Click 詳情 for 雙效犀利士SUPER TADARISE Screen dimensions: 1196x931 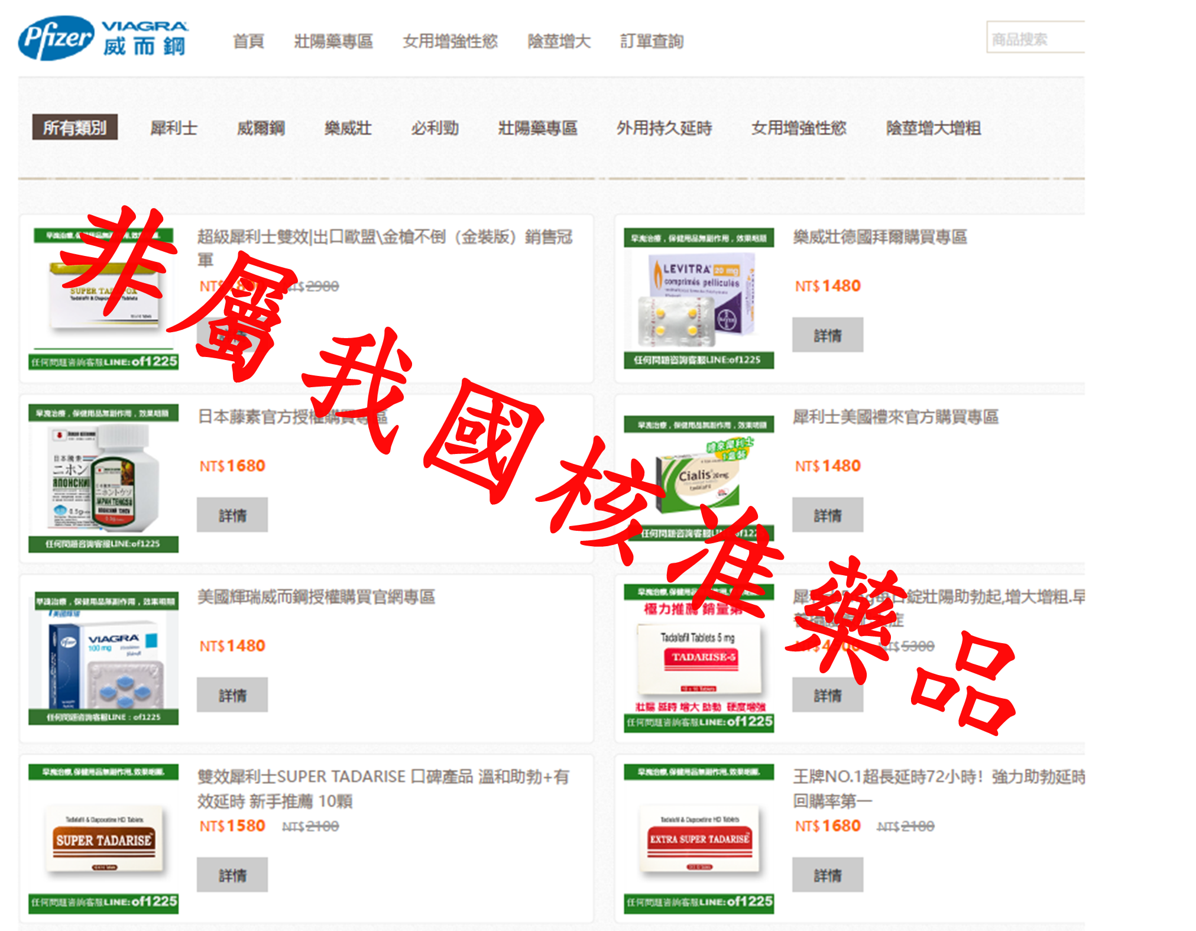coord(232,875)
